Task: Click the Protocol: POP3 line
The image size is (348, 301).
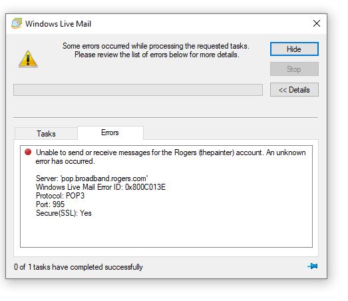Action: coord(60,196)
